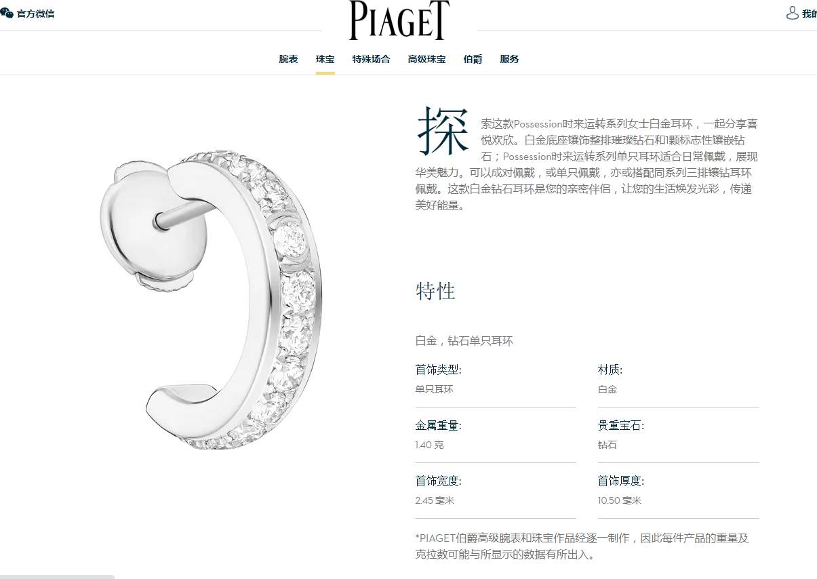Open the 伯爵 menu
Viewport: 817px width, 579px height.
tap(473, 59)
